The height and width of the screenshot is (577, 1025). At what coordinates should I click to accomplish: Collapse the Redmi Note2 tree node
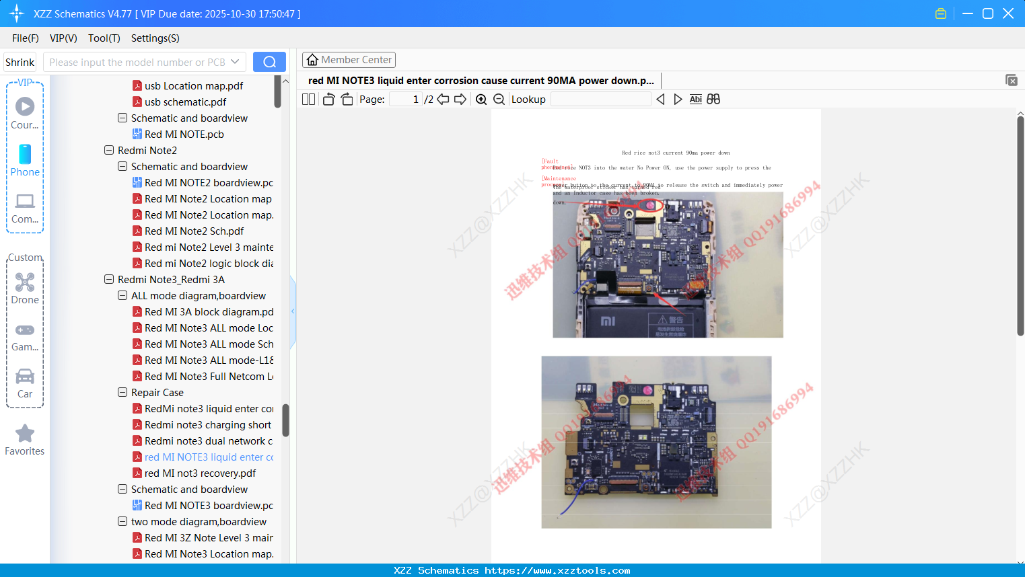[109, 150]
